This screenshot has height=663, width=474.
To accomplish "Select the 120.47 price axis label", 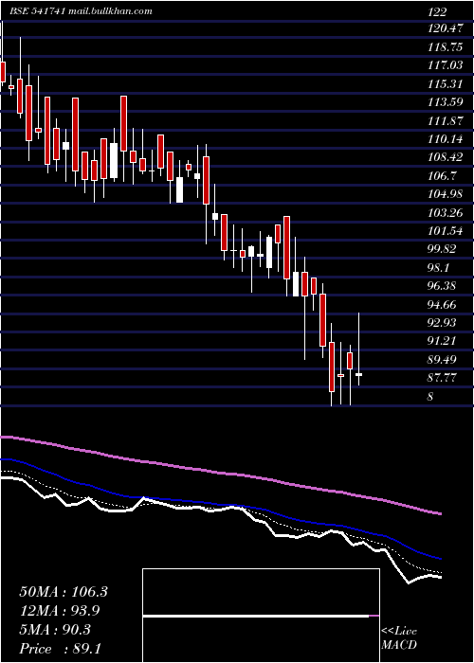I will coord(445,28).
